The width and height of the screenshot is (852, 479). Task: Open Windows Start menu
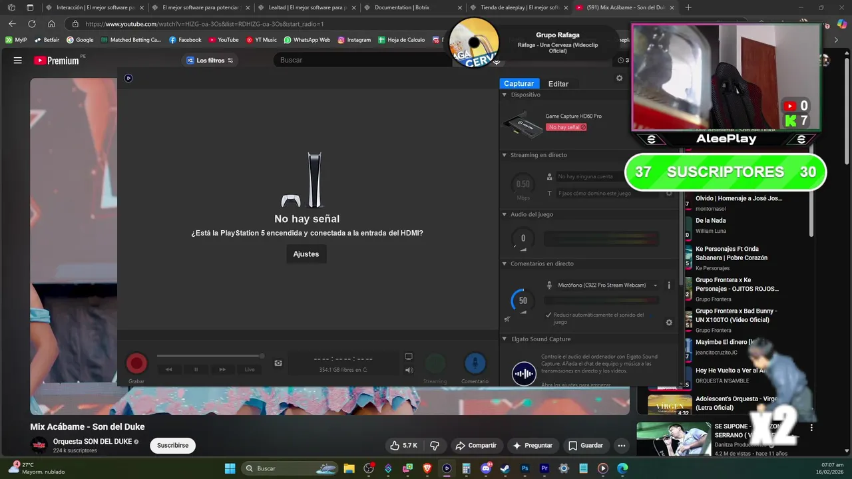pyautogui.click(x=230, y=468)
